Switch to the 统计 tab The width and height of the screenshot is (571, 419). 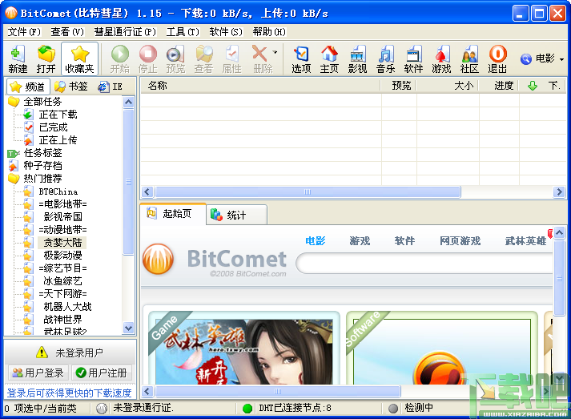pyautogui.click(x=237, y=215)
